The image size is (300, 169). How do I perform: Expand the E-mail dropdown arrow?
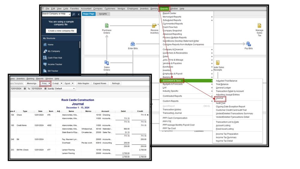point(62,83)
